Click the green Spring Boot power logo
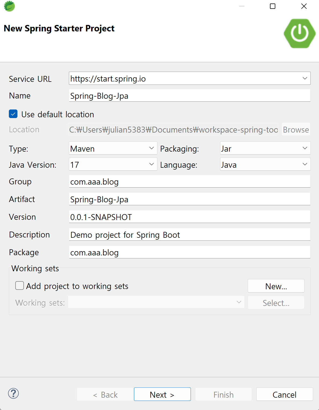Image resolution: width=319 pixels, height=410 pixels. tap(300, 34)
